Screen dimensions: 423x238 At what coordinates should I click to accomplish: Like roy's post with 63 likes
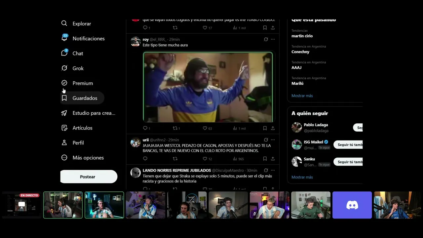coord(205,128)
